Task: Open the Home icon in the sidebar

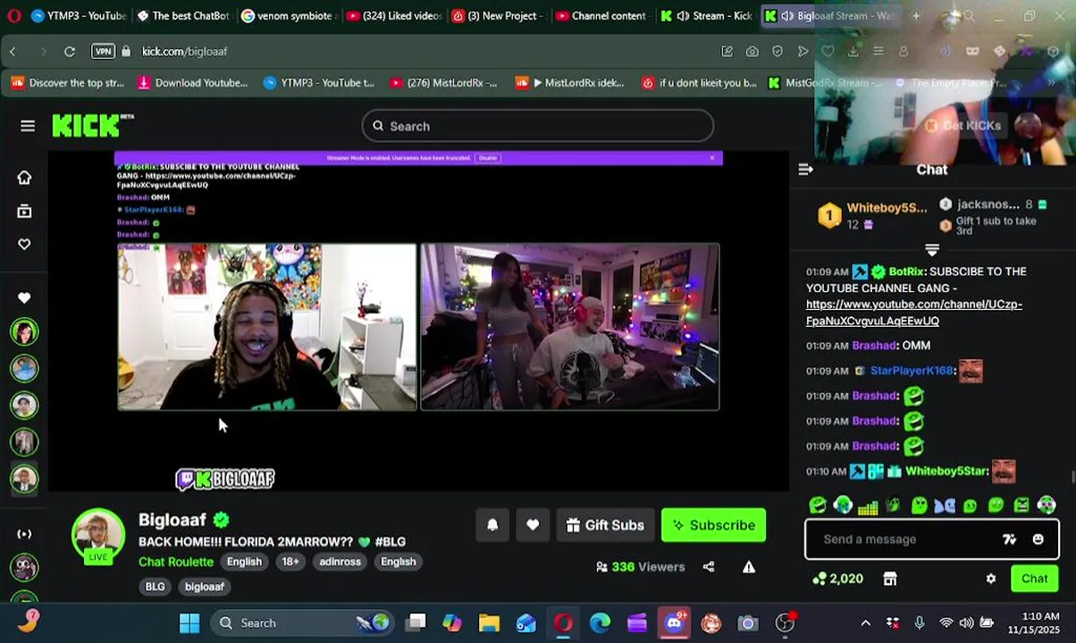Action: (x=24, y=178)
